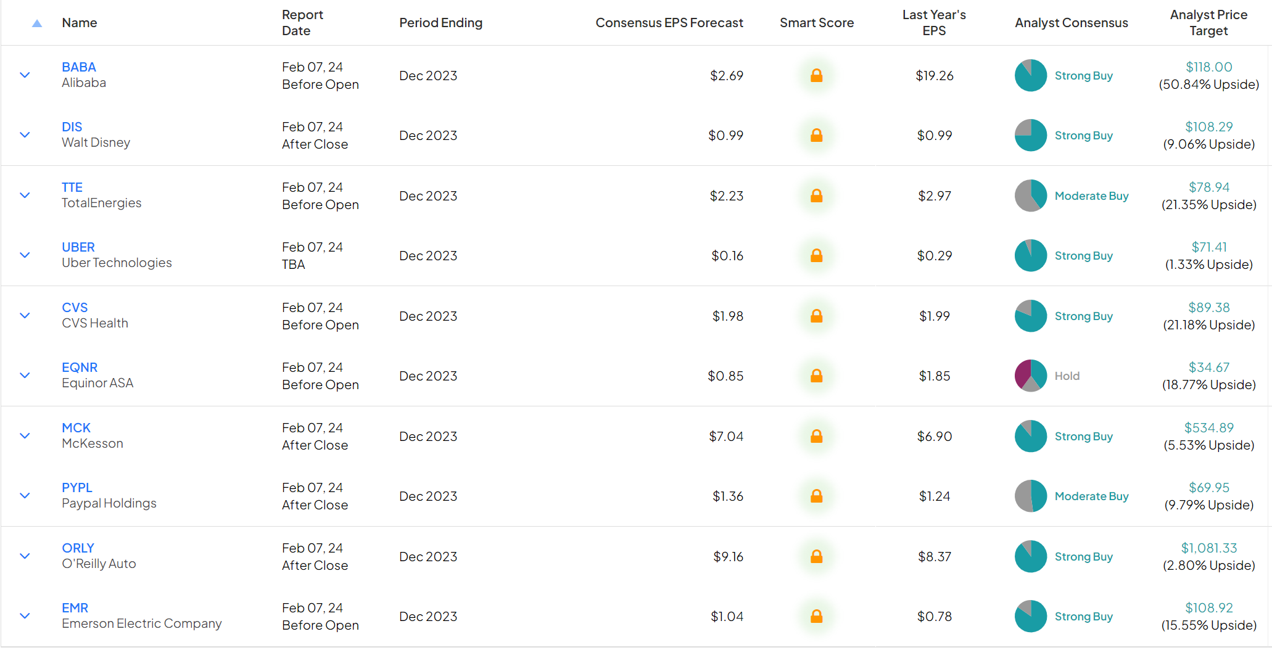Click the $534.89 price target for McKesson
Viewport: 1272px width, 650px height.
click(1209, 427)
